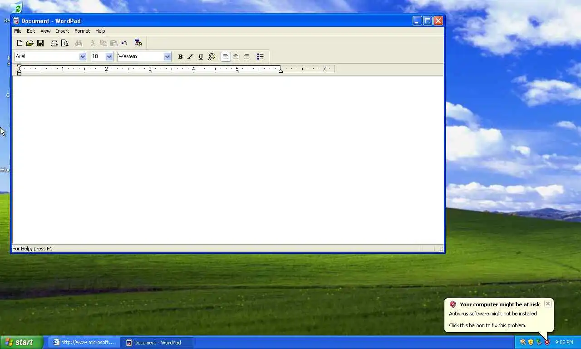Click inside the Arial font name field
This screenshot has height=349, width=581.
47,56
